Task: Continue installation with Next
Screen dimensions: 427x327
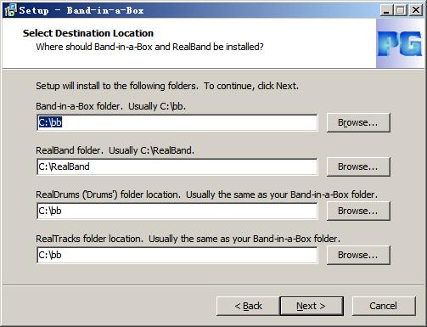Action: pyautogui.click(x=312, y=306)
